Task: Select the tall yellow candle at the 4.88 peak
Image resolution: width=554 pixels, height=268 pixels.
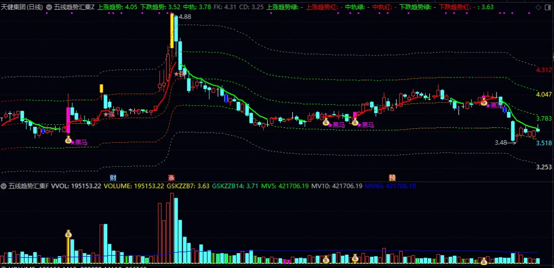Action: click(172, 31)
